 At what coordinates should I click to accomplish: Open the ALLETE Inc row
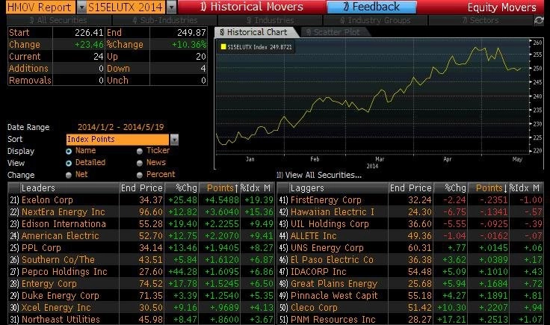click(x=410, y=235)
